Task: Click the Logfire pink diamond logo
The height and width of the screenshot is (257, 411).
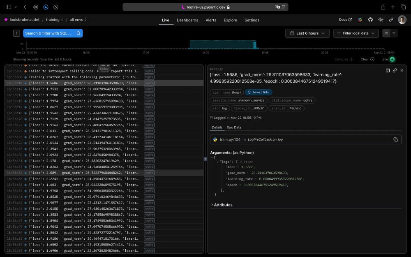Action: point(6,20)
